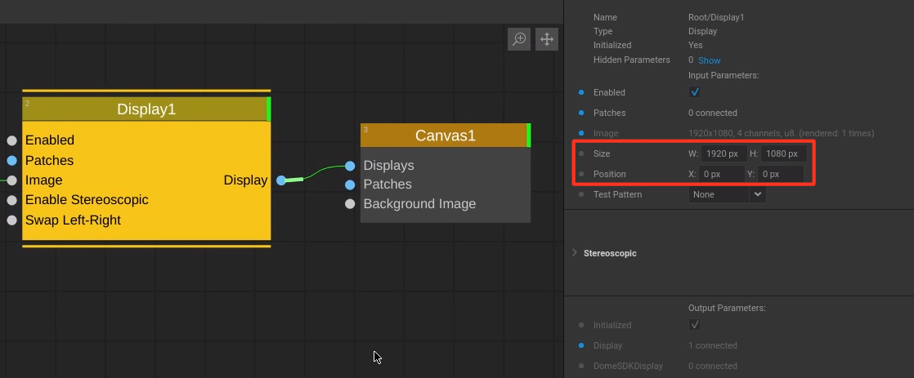Click the 'Output Parameters:' heading
Viewport: 914px width, 378px height.
click(x=727, y=308)
